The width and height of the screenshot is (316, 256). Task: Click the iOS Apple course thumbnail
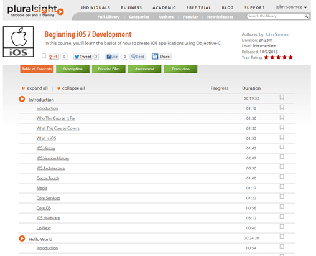[x=18, y=42]
